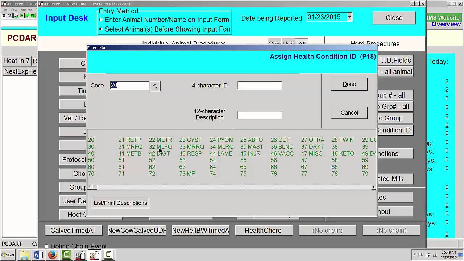464x261 pixels.
Task: Select code 45 INJR in the list
Action: point(250,154)
